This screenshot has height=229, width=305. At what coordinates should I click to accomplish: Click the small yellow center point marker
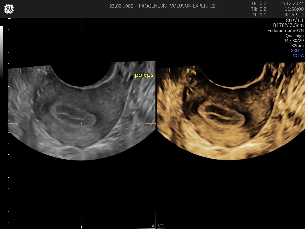pyautogui.click(x=82, y=124)
